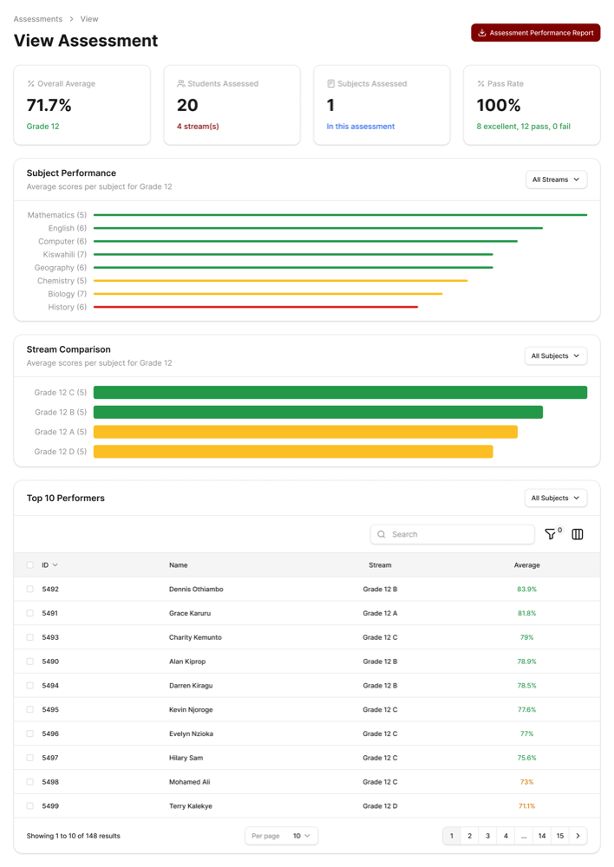Click the name Grace Karuru

(190, 613)
